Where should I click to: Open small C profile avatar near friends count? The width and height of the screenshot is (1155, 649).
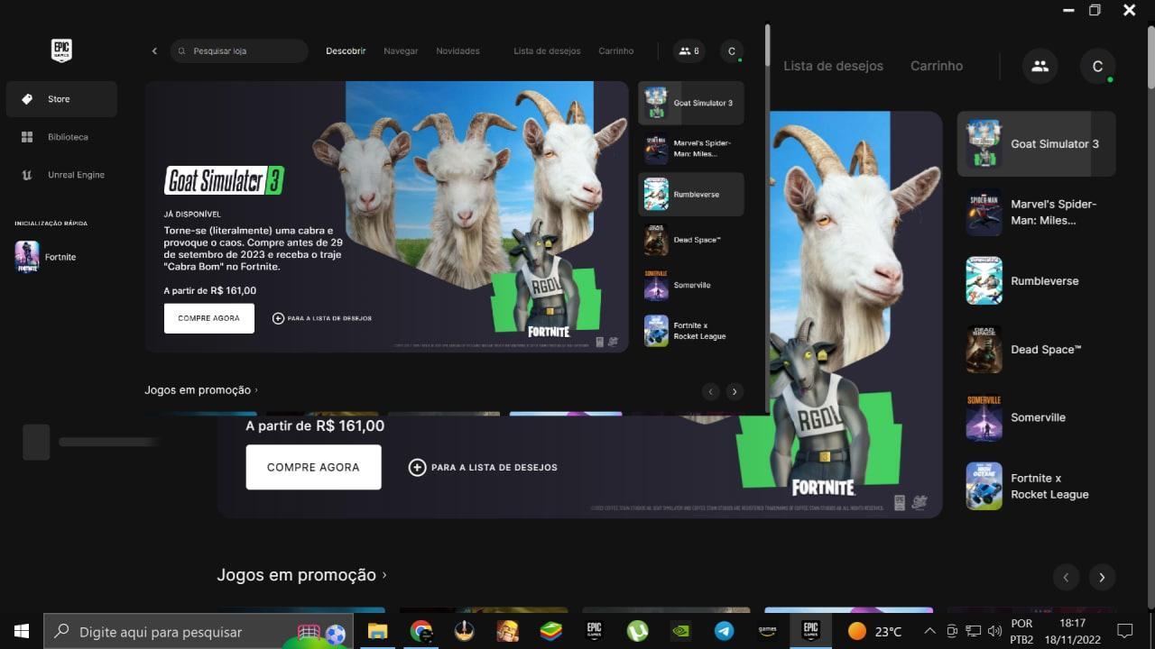click(x=732, y=51)
